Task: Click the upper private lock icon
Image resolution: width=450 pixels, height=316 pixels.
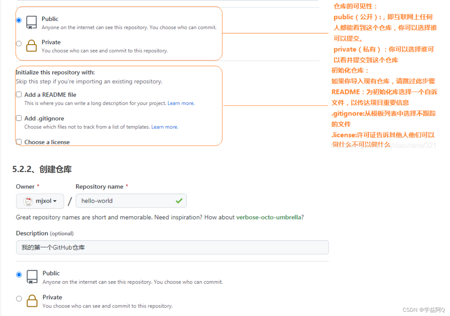Action: click(32, 45)
